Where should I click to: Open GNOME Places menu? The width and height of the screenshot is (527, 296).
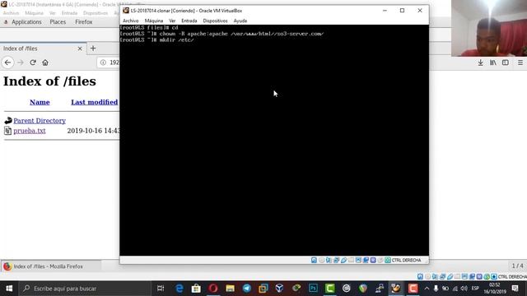click(x=58, y=22)
